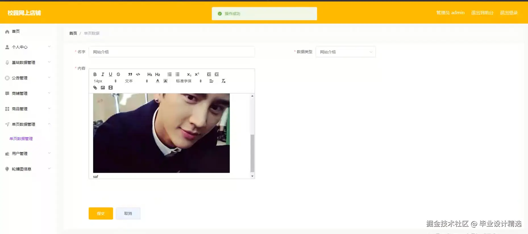Insert a code block with the code icon
Image resolution: width=528 pixels, height=234 pixels.
tap(138, 74)
